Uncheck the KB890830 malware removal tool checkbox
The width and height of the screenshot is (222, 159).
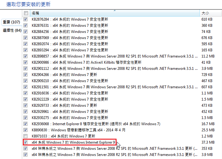coord(26,130)
